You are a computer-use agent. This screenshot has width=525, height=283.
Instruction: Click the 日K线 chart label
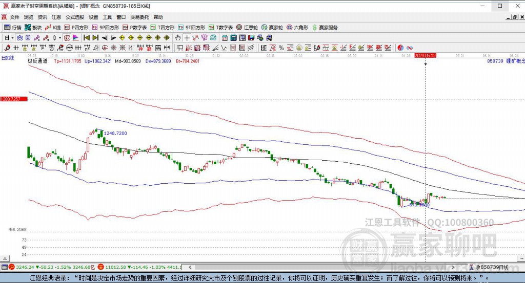point(8,58)
